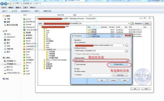Click the 03产品库 folder icon in repository tree
Viewport: 164px width, 101px height.
coord(47,56)
